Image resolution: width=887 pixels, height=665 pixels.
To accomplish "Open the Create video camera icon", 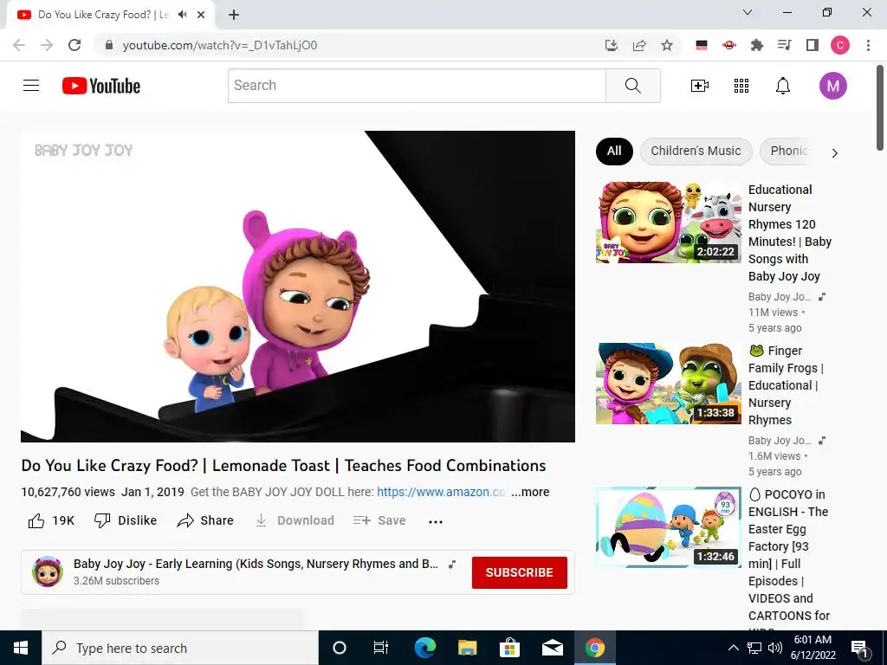I will [x=700, y=86].
